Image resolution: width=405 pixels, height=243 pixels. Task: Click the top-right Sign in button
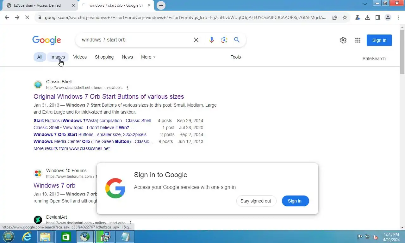click(379, 40)
